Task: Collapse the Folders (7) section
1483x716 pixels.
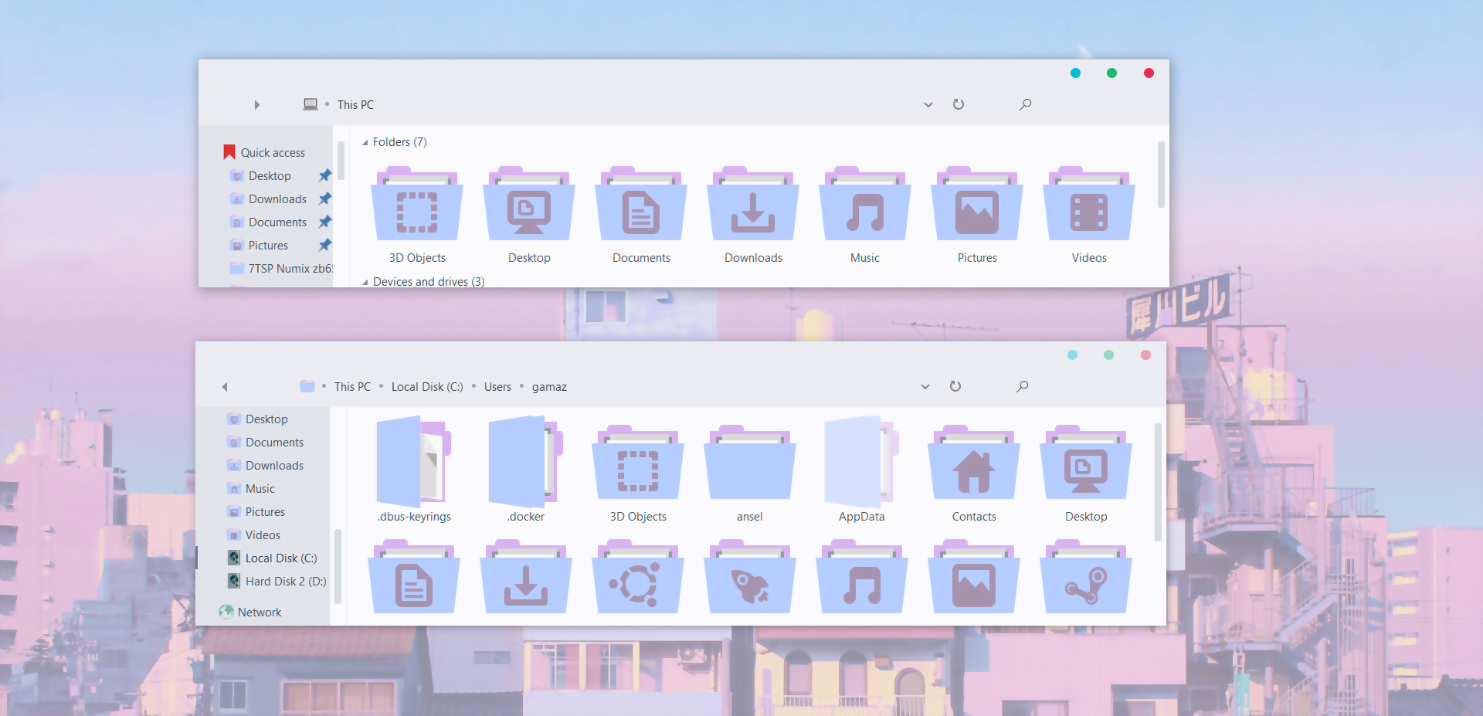Action: (x=365, y=142)
